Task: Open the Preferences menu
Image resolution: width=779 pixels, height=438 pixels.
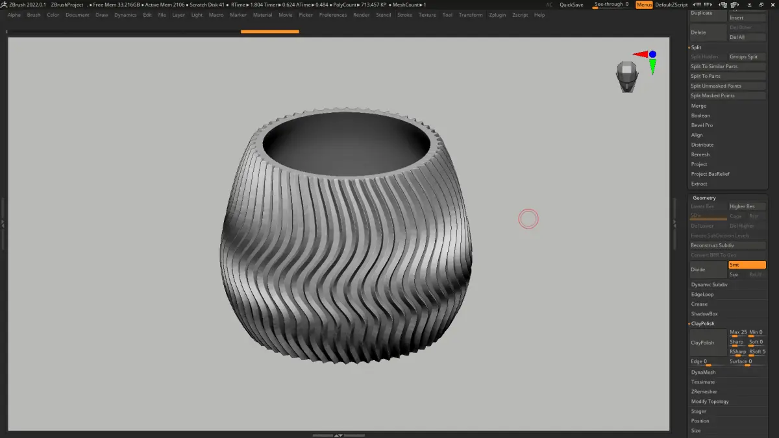Action: [333, 15]
